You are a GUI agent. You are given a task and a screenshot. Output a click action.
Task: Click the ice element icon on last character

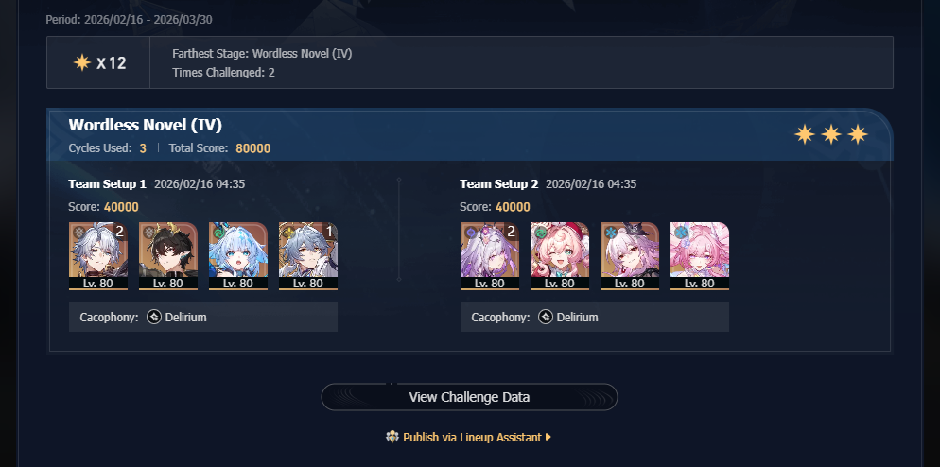pyautogui.click(x=681, y=232)
